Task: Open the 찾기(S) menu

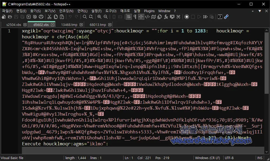Action: tap(35, 11)
